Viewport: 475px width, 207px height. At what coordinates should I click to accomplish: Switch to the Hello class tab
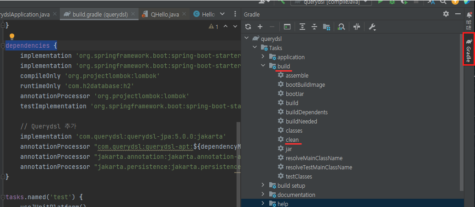click(x=204, y=15)
